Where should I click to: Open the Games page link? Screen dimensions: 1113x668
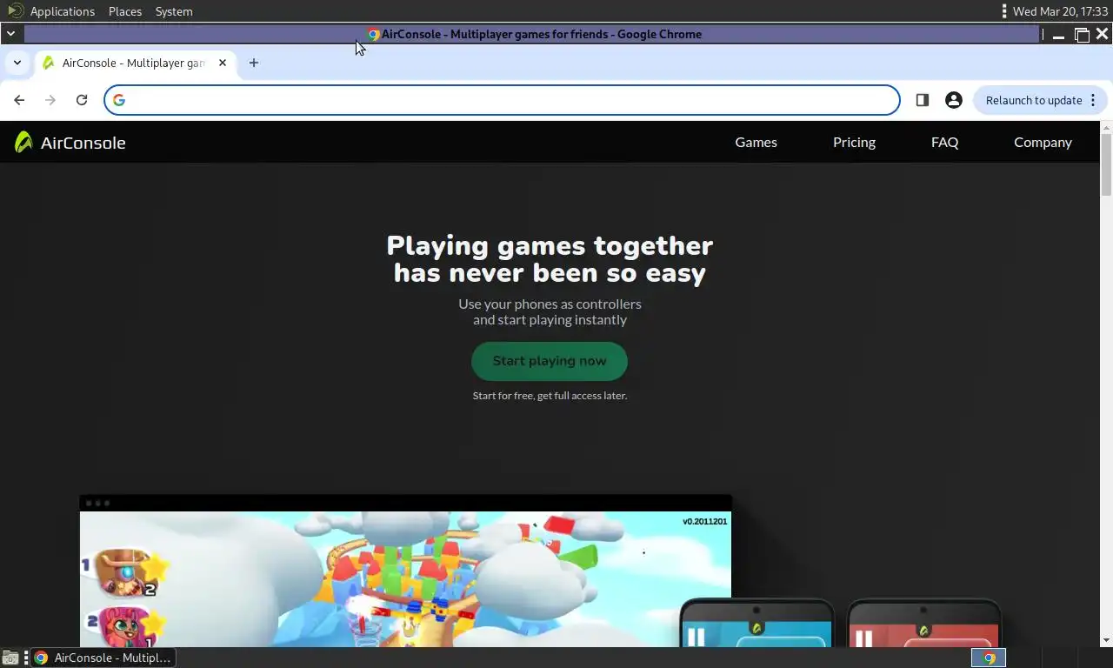pyautogui.click(x=756, y=142)
